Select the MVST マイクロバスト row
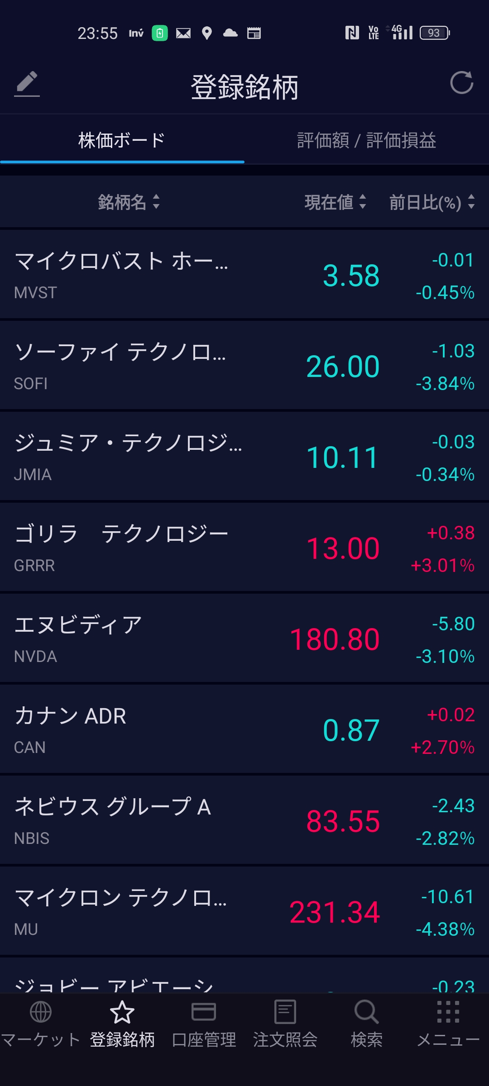The width and height of the screenshot is (489, 1086). click(x=244, y=275)
